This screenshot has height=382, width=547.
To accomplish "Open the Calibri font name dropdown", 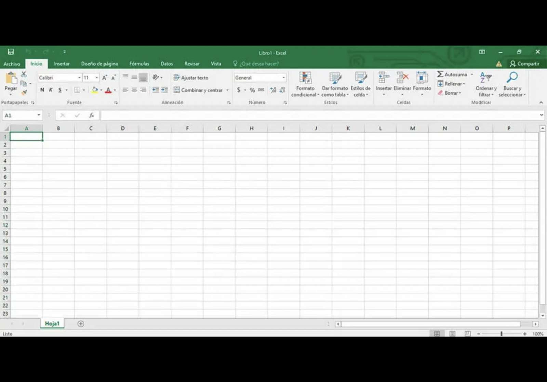I will pos(79,78).
